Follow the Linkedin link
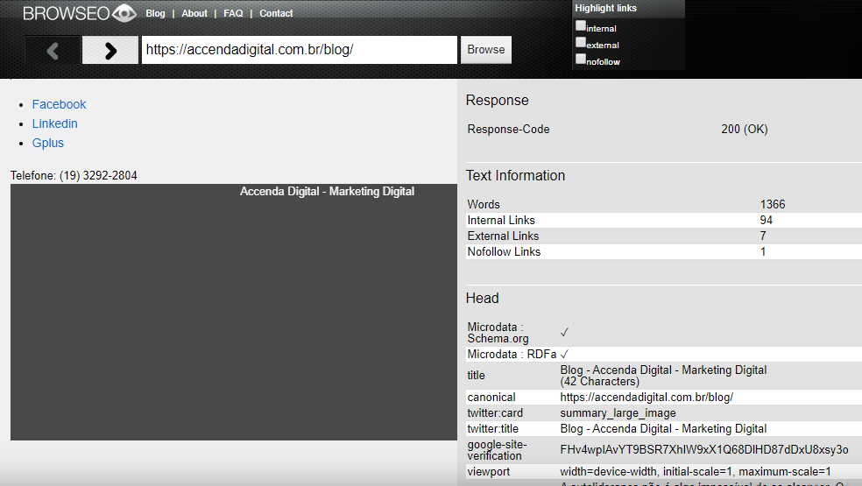 54,123
